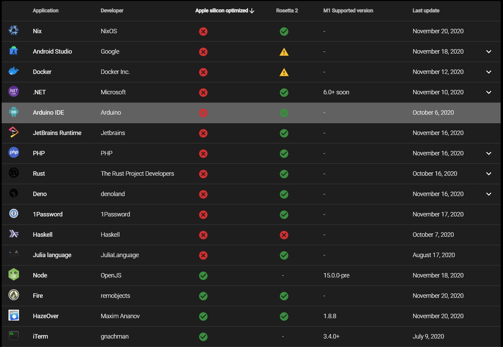Expand the Deno row chevron
The height and width of the screenshot is (347, 503).
[x=489, y=194]
